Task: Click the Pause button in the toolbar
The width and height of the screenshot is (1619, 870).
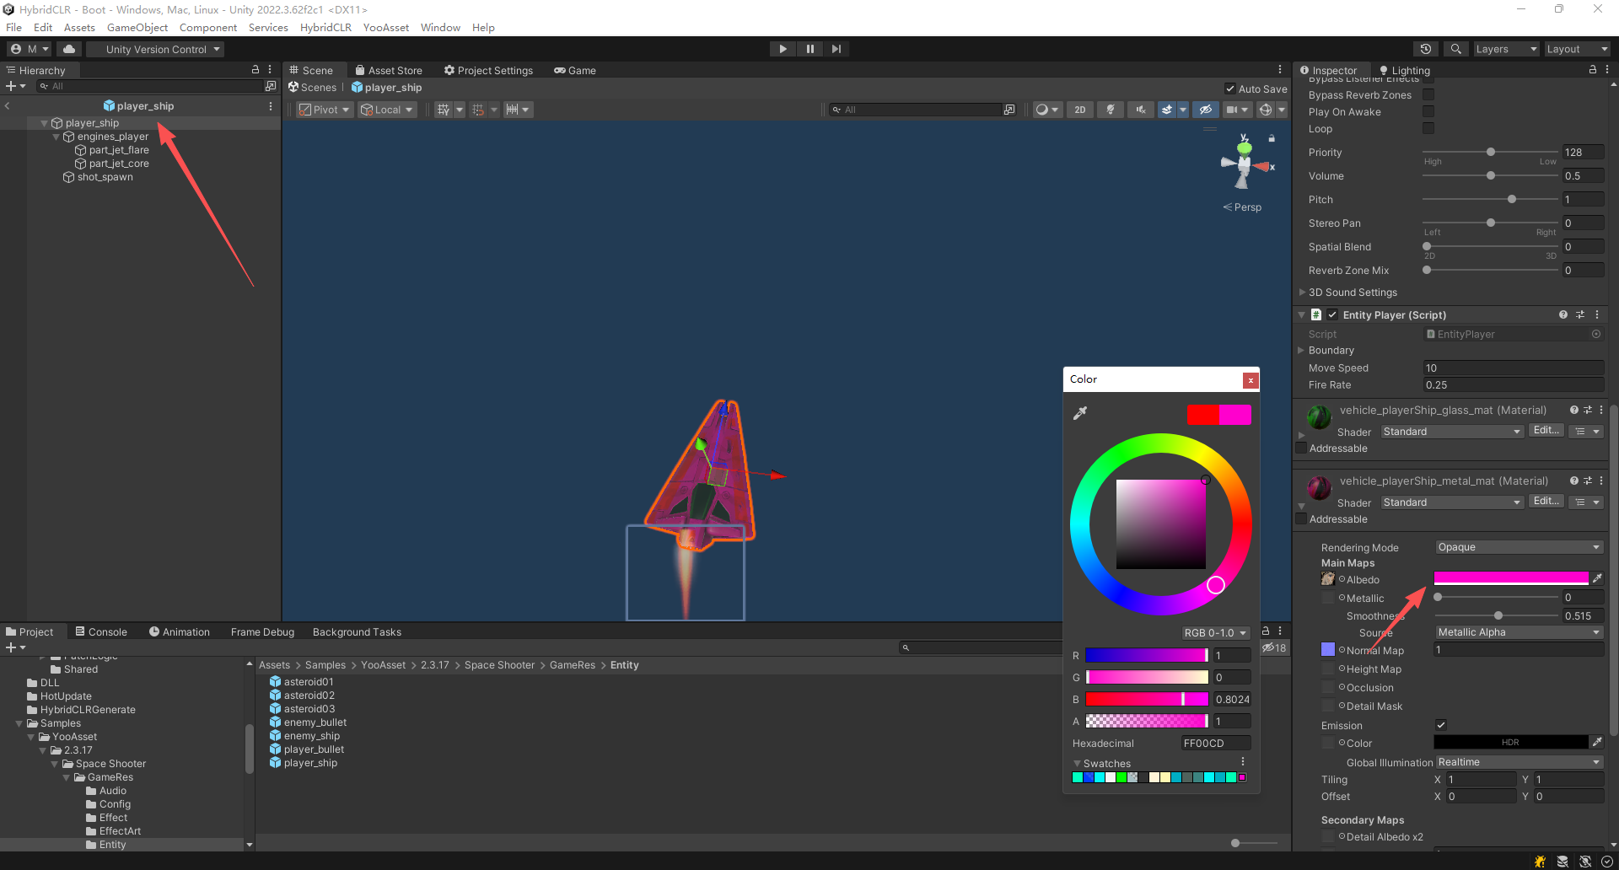Action: pyautogui.click(x=809, y=49)
